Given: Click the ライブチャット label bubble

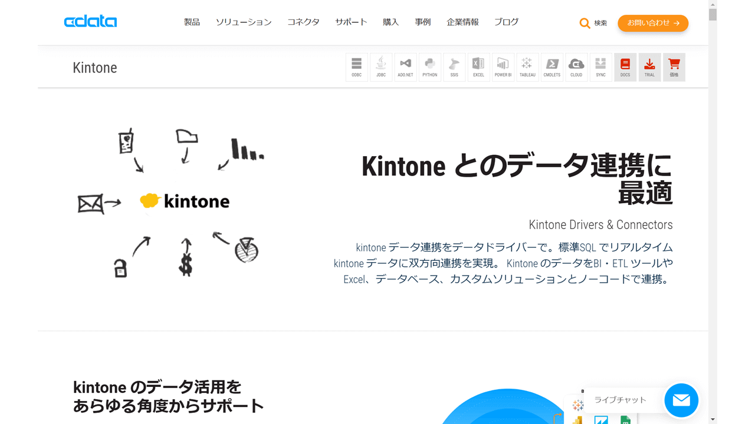Looking at the screenshot, I should [620, 400].
